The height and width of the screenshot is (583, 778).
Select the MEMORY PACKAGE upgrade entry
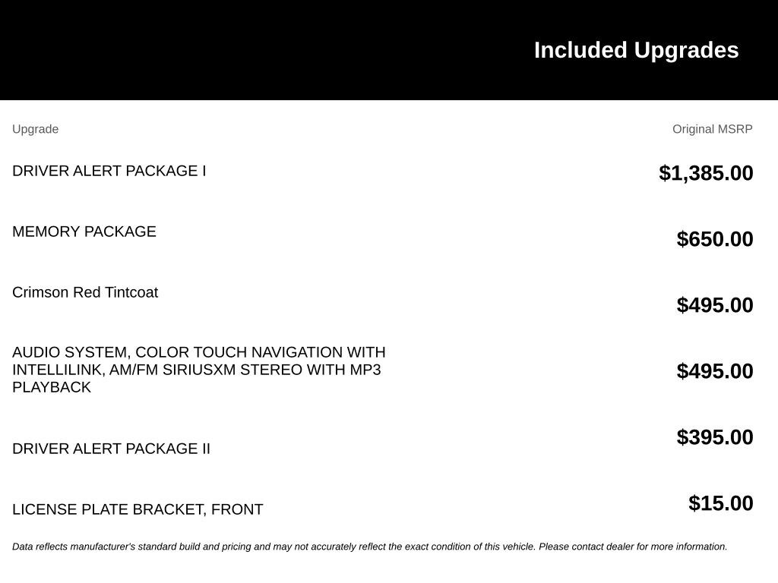pos(84,232)
